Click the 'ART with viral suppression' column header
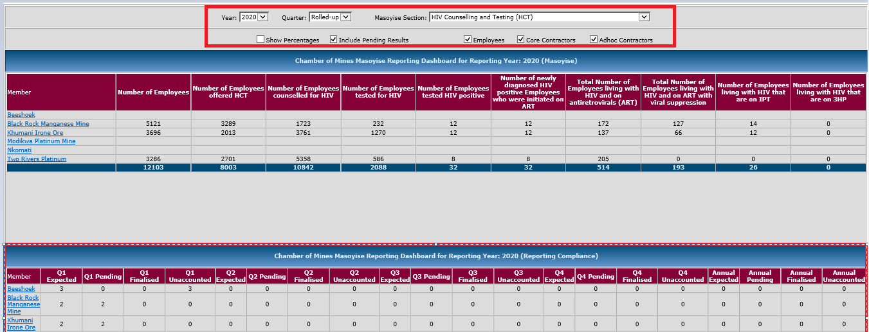869x332 pixels. [x=679, y=92]
